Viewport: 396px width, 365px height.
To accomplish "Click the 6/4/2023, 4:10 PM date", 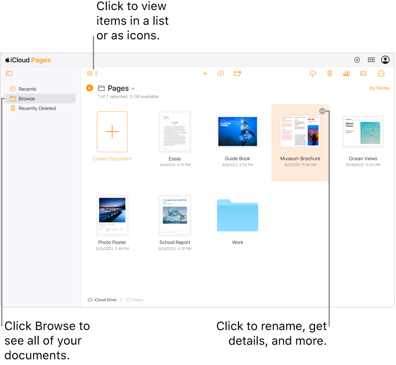I will [x=175, y=165].
